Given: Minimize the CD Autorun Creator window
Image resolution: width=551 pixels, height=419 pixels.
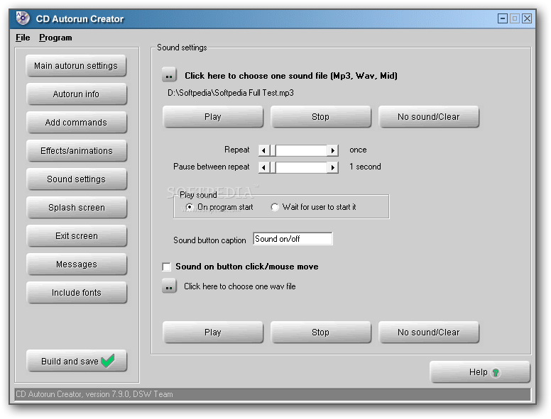Looking at the screenshot, I should point(503,18).
